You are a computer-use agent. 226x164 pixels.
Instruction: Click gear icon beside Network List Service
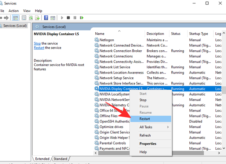(x=96, y=67)
